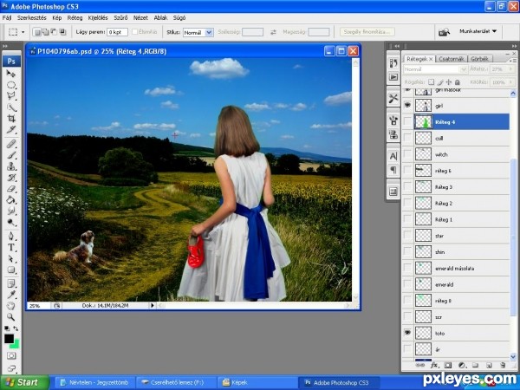Hide the girl layer eye icon
This screenshot has height=390, width=520.
[x=407, y=105]
